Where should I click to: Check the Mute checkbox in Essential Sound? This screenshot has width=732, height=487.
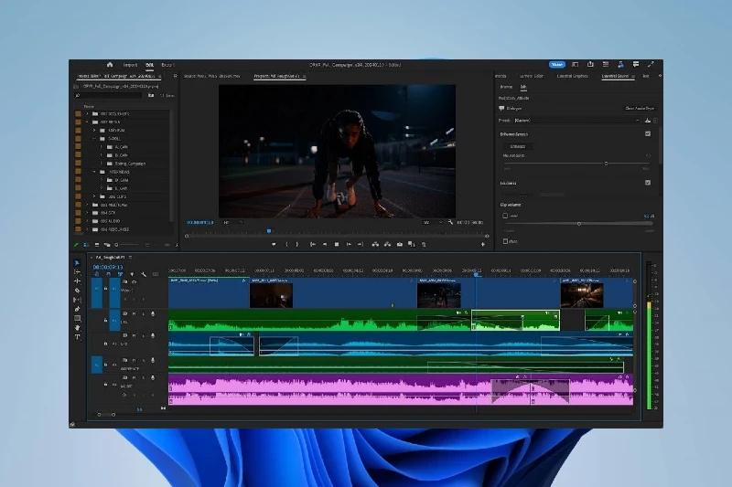(x=504, y=241)
